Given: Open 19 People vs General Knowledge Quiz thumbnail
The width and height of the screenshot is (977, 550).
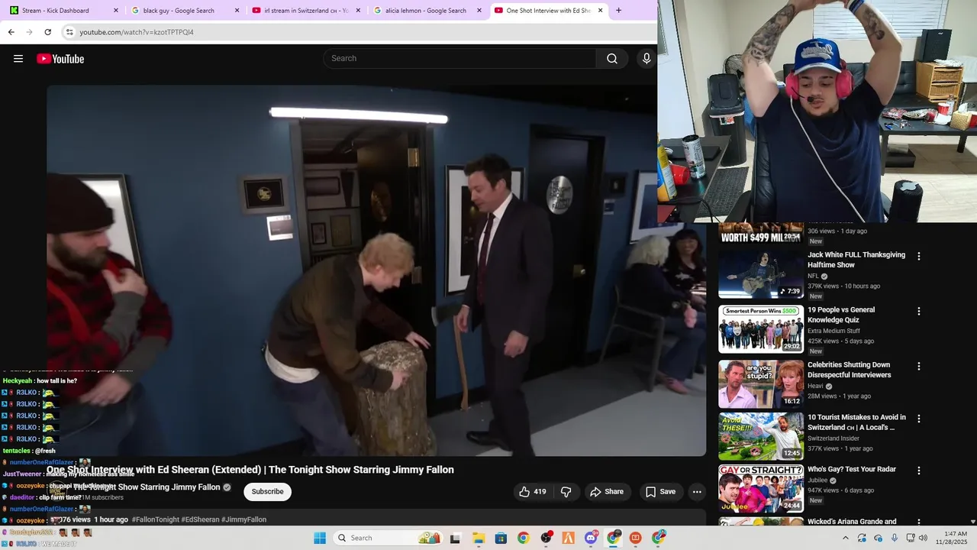Looking at the screenshot, I should (x=761, y=329).
